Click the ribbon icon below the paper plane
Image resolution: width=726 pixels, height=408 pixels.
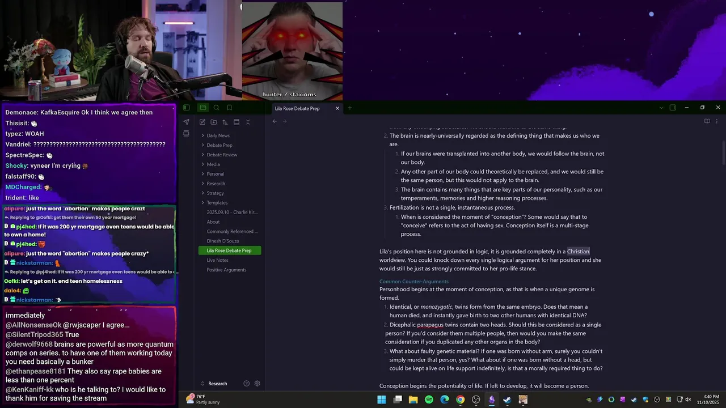pyautogui.click(x=186, y=134)
